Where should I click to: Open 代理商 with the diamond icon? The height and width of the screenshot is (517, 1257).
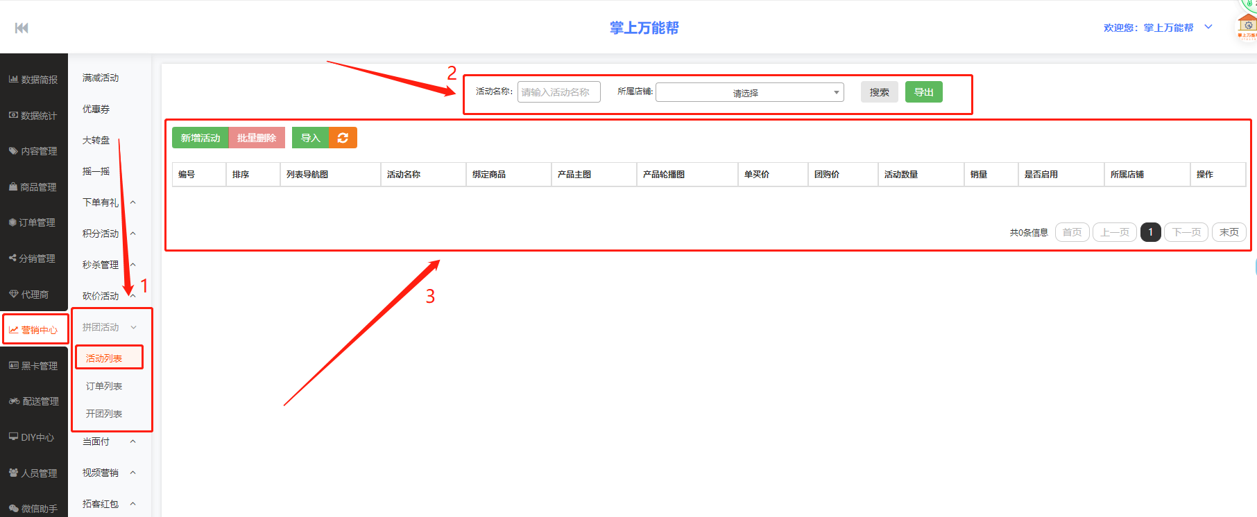coord(29,295)
